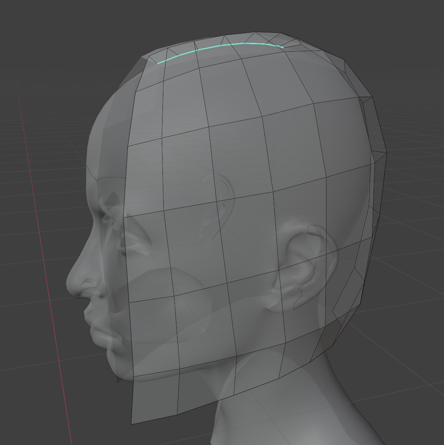Click the helmet mesh's front vertical edge
The image size is (444, 445).
pos(127,193)
